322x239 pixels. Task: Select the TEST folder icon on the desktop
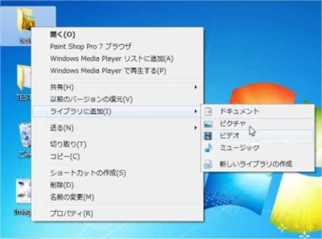[x=24, y=78]
